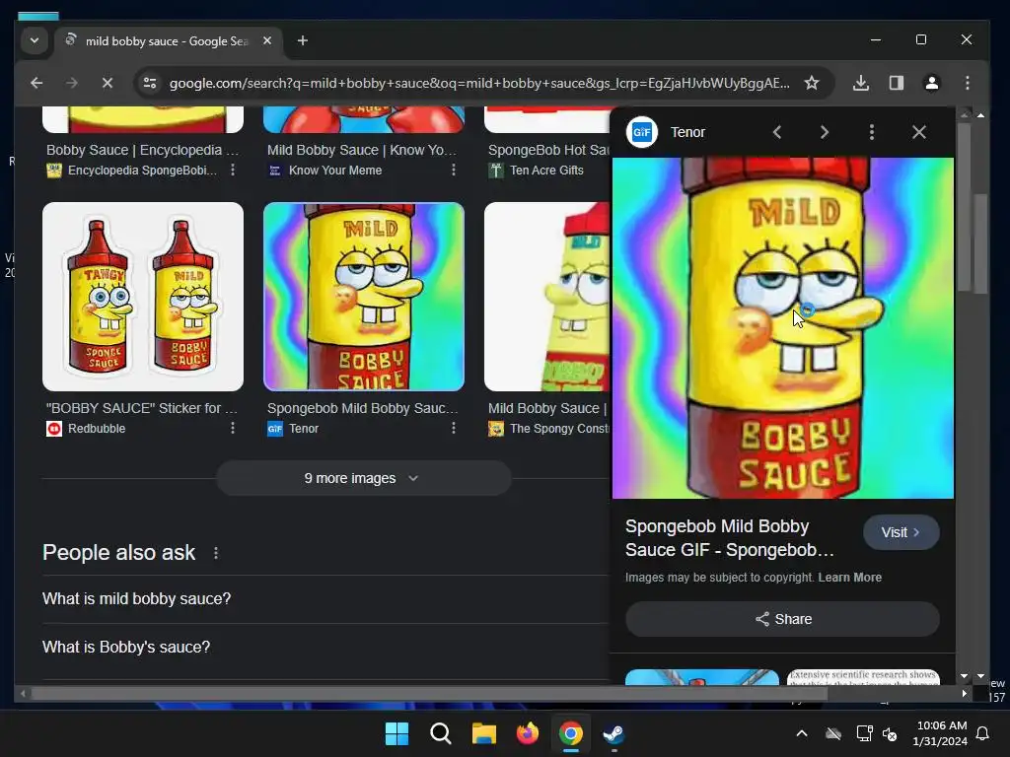Open the clock showing 10:06 AM
Viewport: 1010px width, 757px height.
pyautogui.click(x=940, y=733)
